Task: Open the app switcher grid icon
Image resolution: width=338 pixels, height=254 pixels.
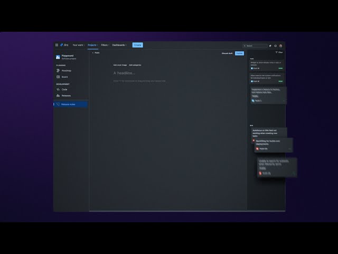Action: coord(57,45)
